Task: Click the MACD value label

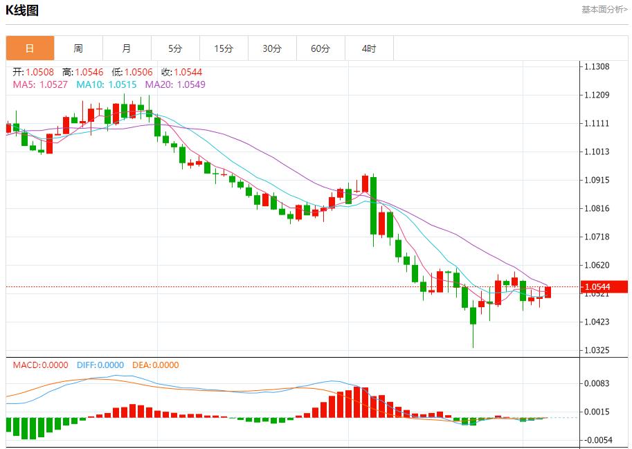Action: coord(40,365)
